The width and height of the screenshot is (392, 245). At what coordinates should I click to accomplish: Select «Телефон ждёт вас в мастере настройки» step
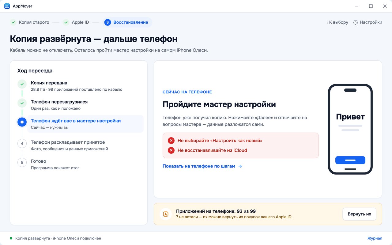coord(85,124)
